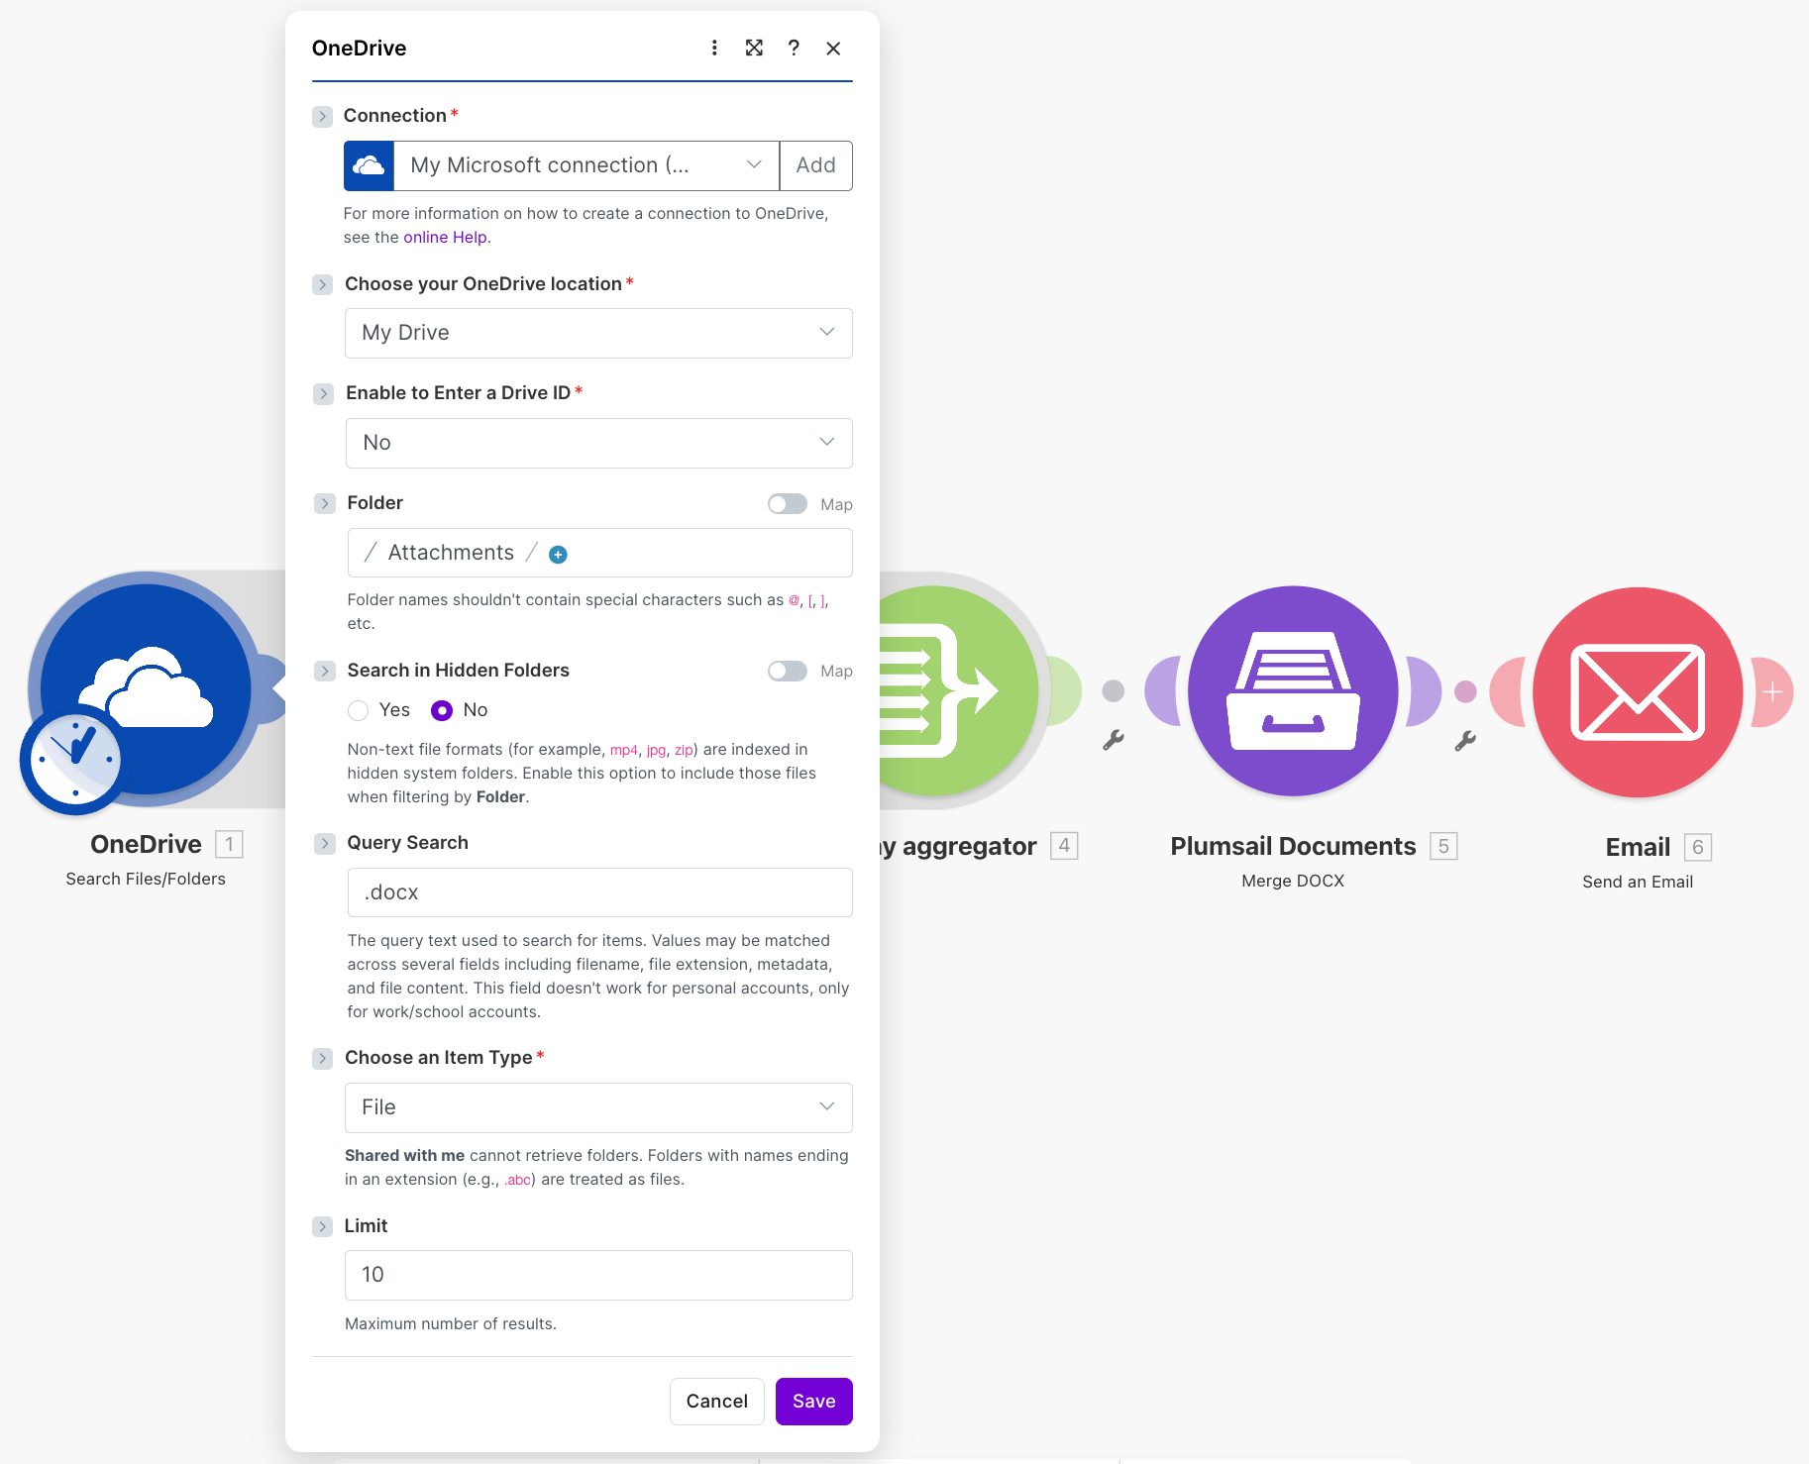Expand the Folder field details
The height and width of the screenshot is (1464, 1809).
pyautogui.click(x=324, y=504)
